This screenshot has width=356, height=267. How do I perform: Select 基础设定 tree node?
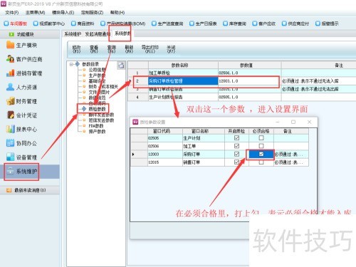tap(97, 81)
